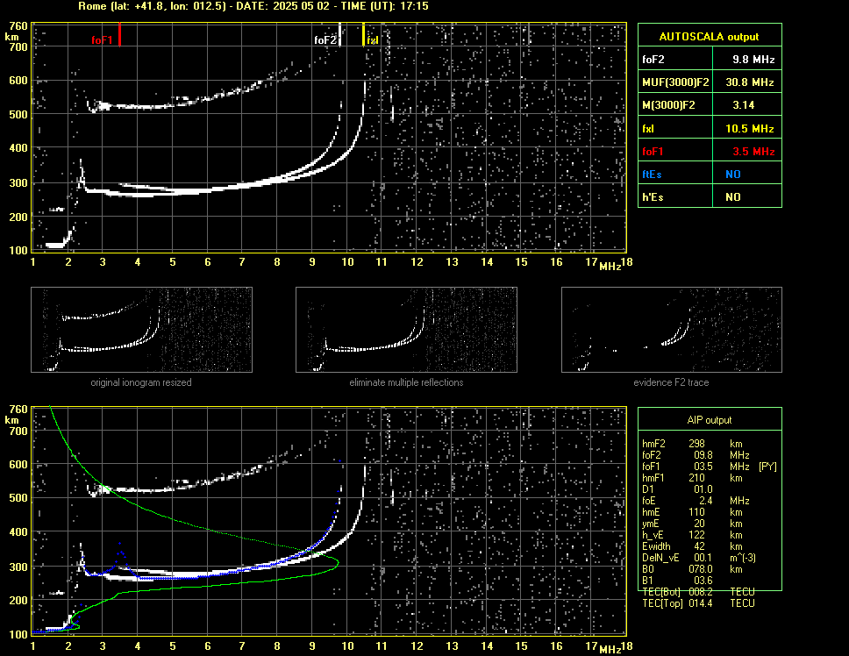Select the M(3000)F2 value 3.14
The width and height of the screenshot is (849, 656).
(x=744, y=105)
